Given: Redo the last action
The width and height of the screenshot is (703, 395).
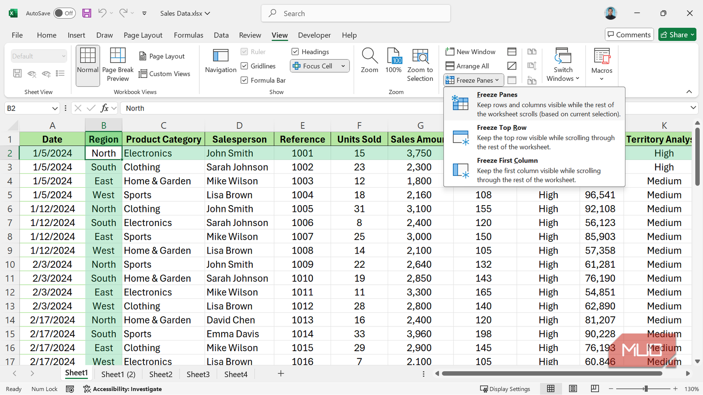Looking at the screenshot, I should 123,13.
